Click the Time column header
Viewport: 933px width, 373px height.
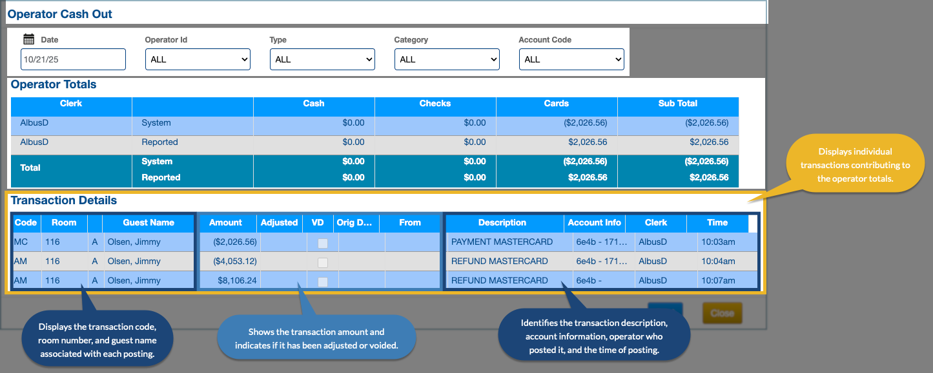click(717, 223)
